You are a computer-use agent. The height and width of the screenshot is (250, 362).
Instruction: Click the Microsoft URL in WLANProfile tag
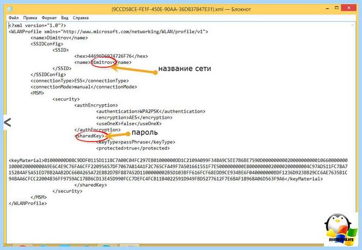134,31
